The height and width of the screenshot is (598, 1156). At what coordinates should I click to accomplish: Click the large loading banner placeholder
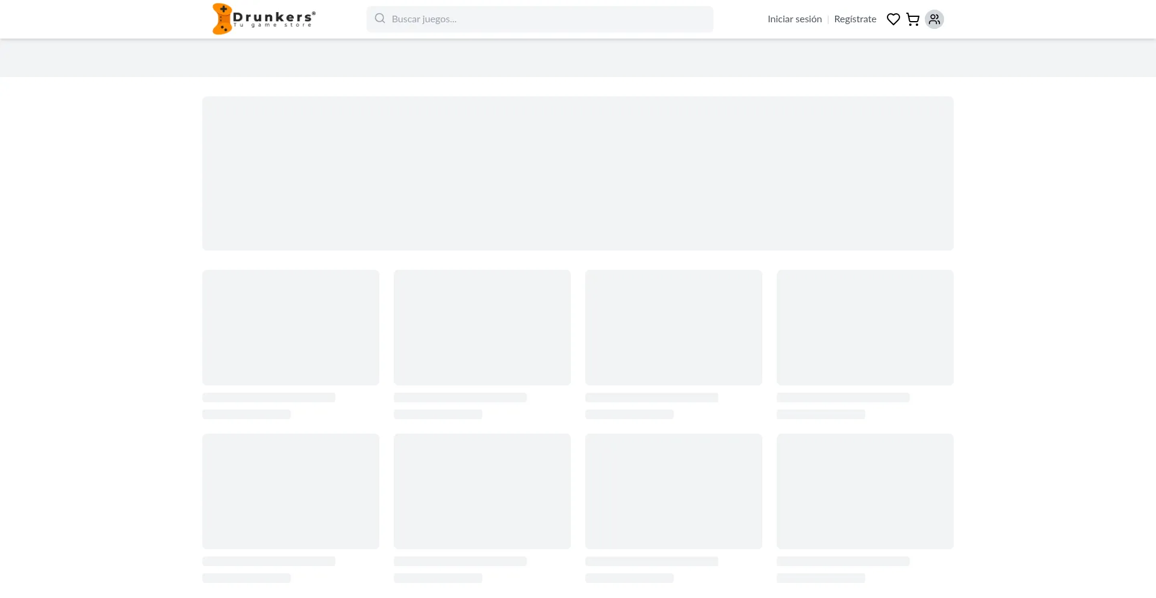(577, 173)
